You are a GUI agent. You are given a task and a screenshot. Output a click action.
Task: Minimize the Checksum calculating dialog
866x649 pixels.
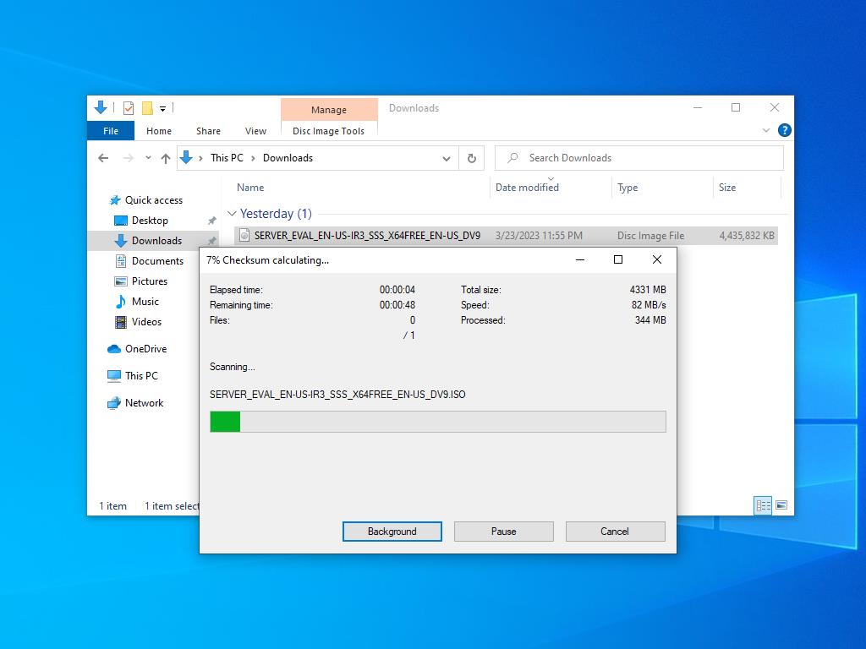coord(580,260)
